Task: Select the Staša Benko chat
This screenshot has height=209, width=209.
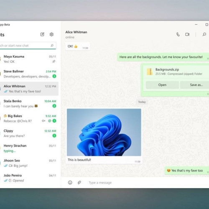Action: click(29, 104)
